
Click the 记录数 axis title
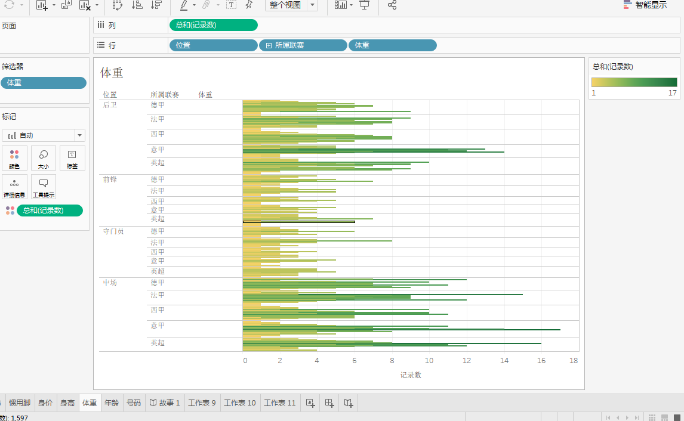pos(411,375)
